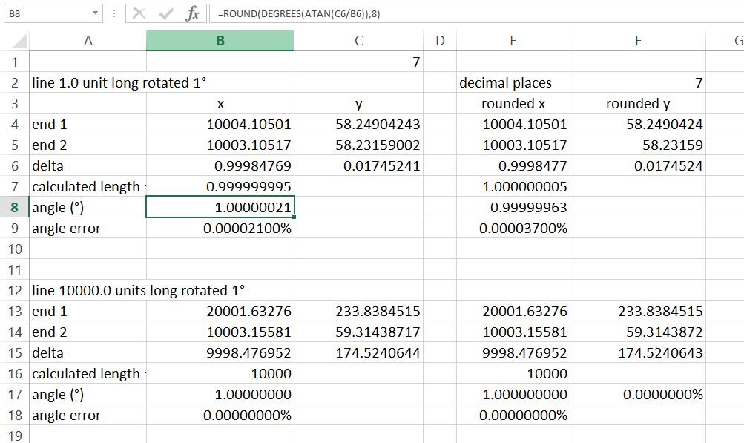This screenshot has height=443, width=744.
Task: Open the Name Box dropdown arrow
Action: point(96,13)
